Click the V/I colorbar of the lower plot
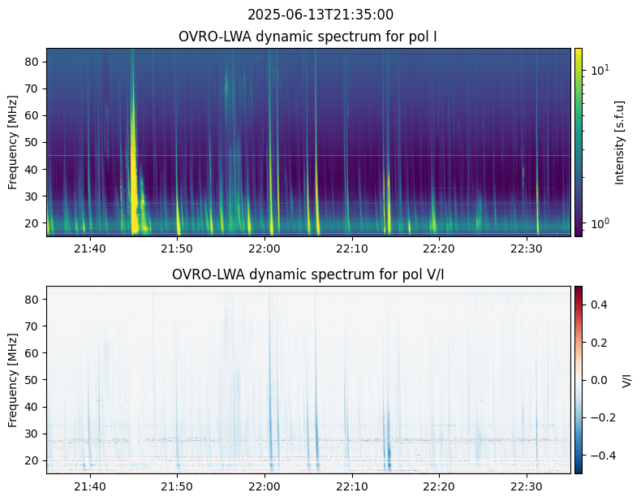 click(x=579, y=379)
